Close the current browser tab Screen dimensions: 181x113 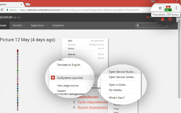(21, 5)
